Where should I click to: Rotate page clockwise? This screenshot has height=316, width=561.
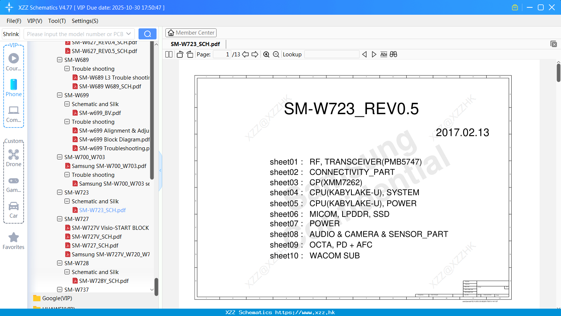pos(190,55)
